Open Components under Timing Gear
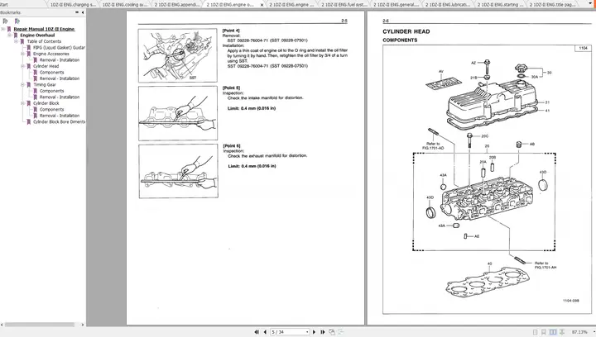The image size is (596, 337). 51,91
